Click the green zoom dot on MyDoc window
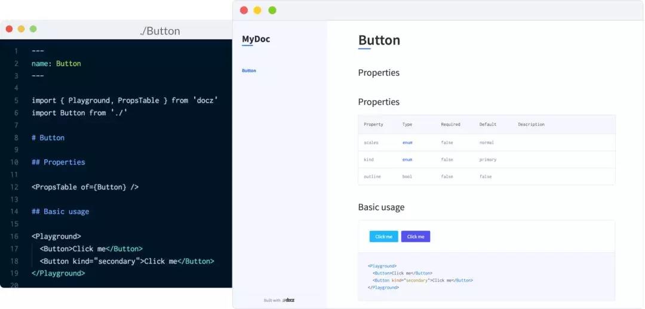The width and height of the screenshot is (645, 309). pos(272,10)
